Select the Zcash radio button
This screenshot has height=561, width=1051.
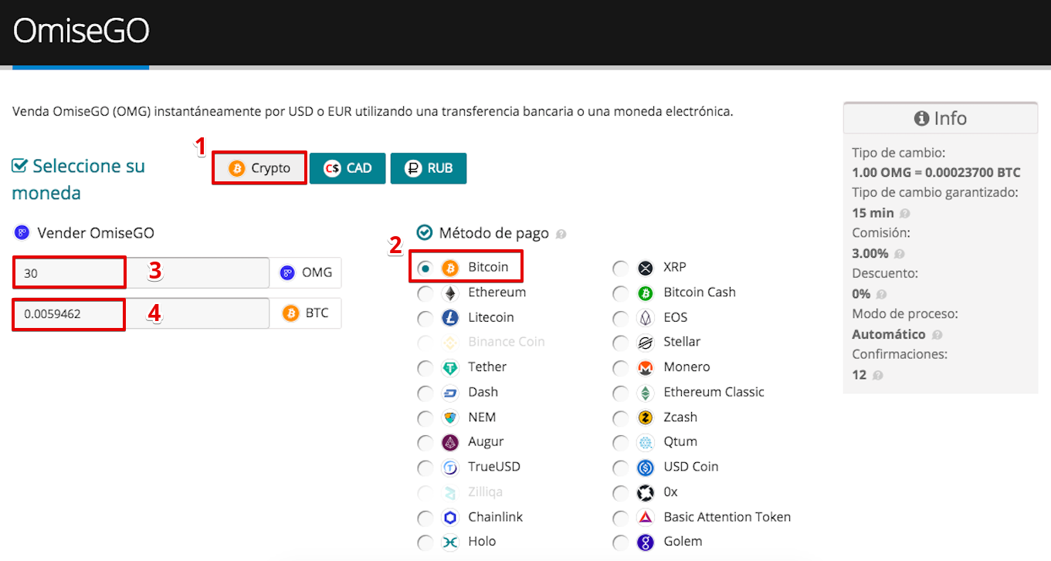click(620, 418)
